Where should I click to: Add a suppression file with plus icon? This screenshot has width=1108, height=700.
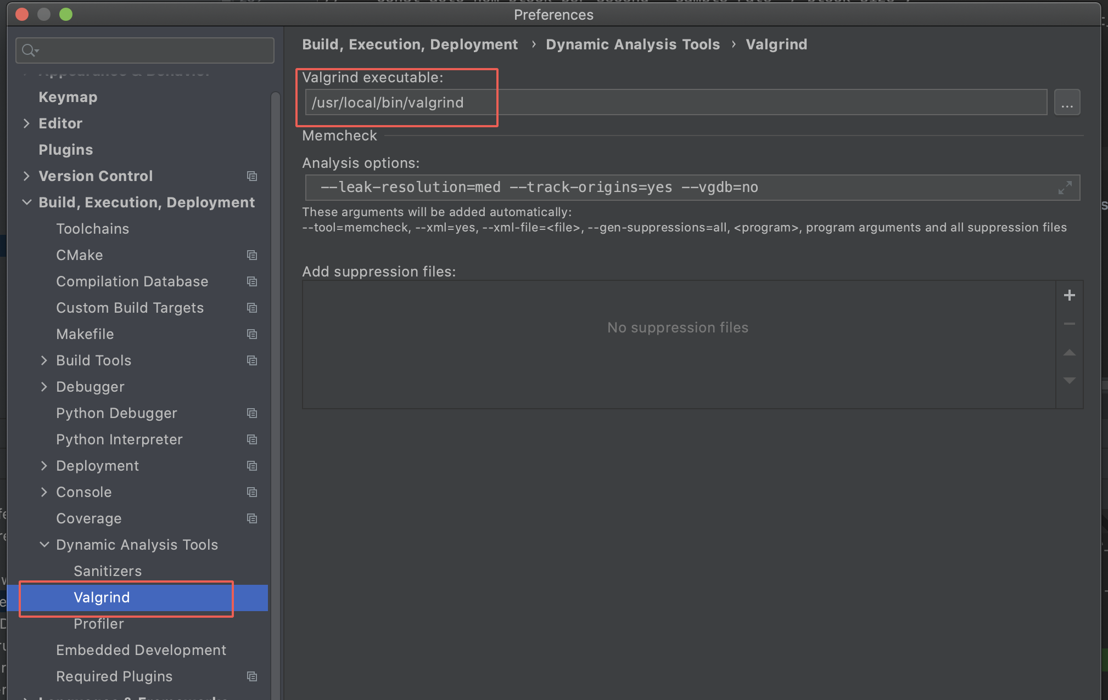pyautogui.click(x=1069, y=295)
